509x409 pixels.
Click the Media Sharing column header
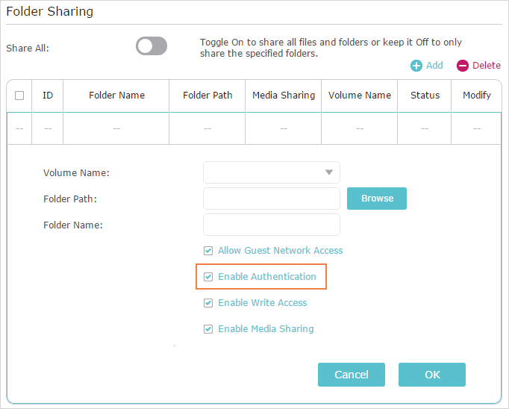point(284,96)
